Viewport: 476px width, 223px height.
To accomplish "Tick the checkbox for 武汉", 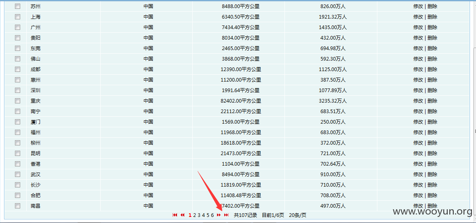I will [18, 175].
